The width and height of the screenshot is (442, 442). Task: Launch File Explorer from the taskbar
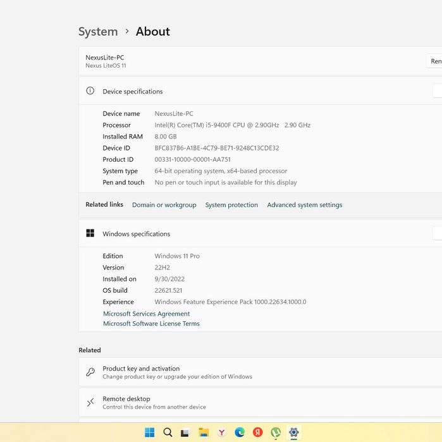pos(204,432)
